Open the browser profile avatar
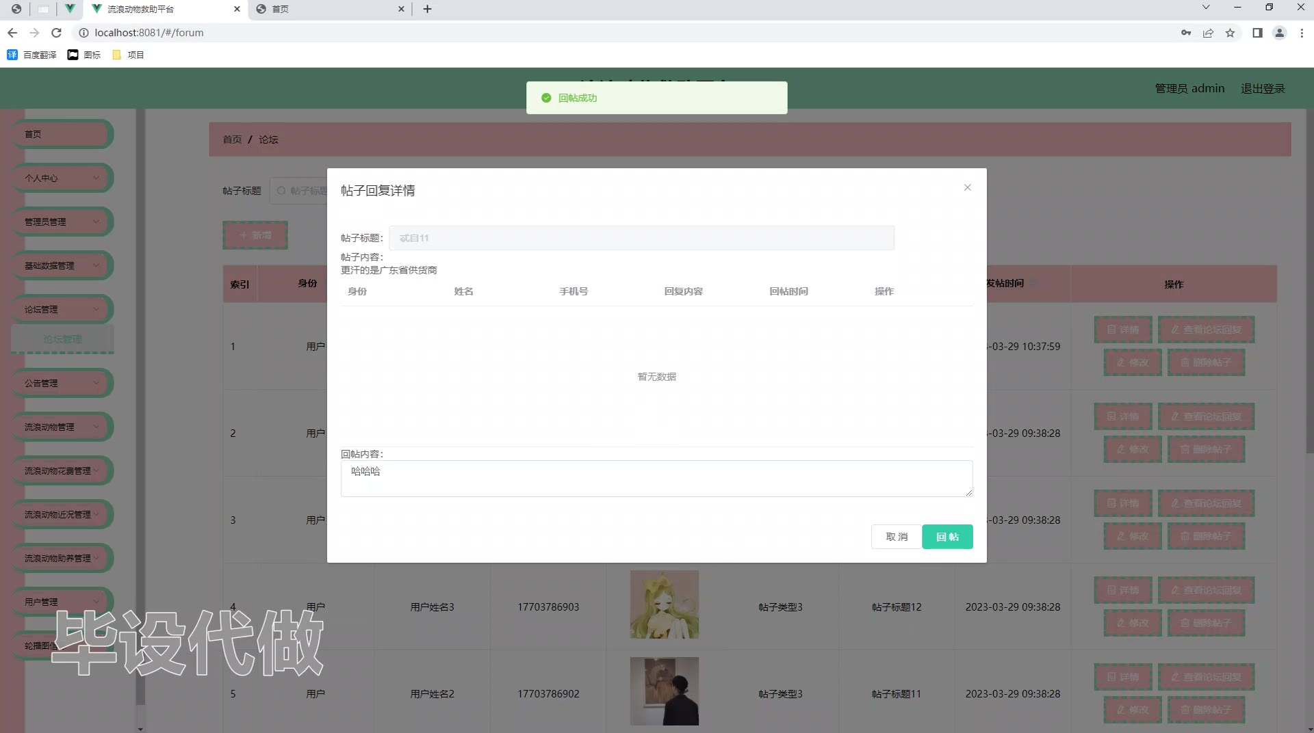 coord(1279,33)
